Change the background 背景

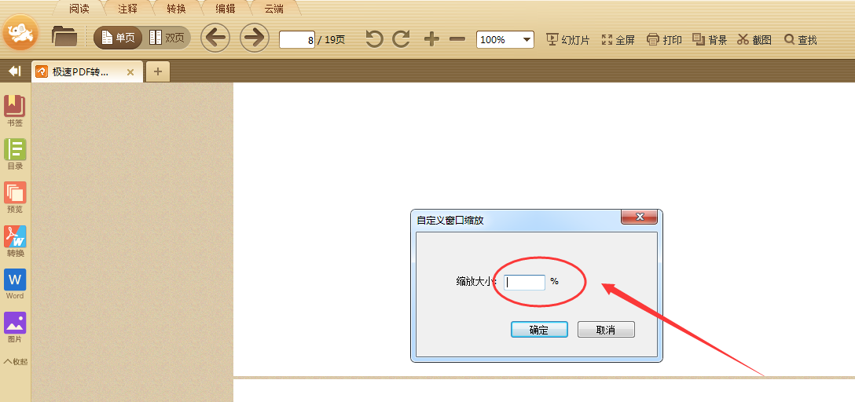pos(710,40)
